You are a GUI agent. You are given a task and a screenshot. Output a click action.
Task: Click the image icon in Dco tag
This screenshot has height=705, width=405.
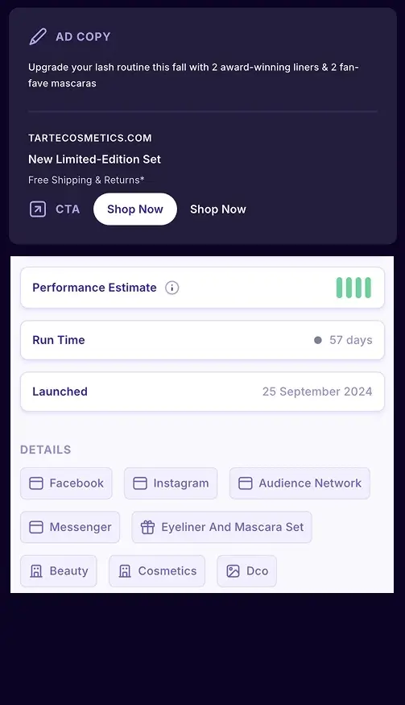click(233, 571)
